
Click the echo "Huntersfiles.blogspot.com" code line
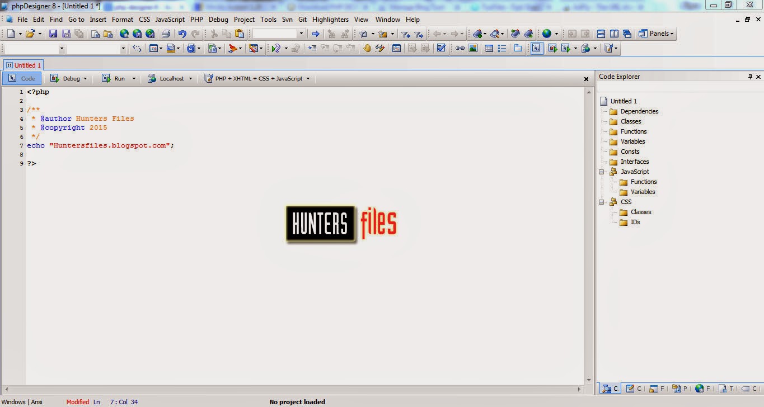pos(101,145)
